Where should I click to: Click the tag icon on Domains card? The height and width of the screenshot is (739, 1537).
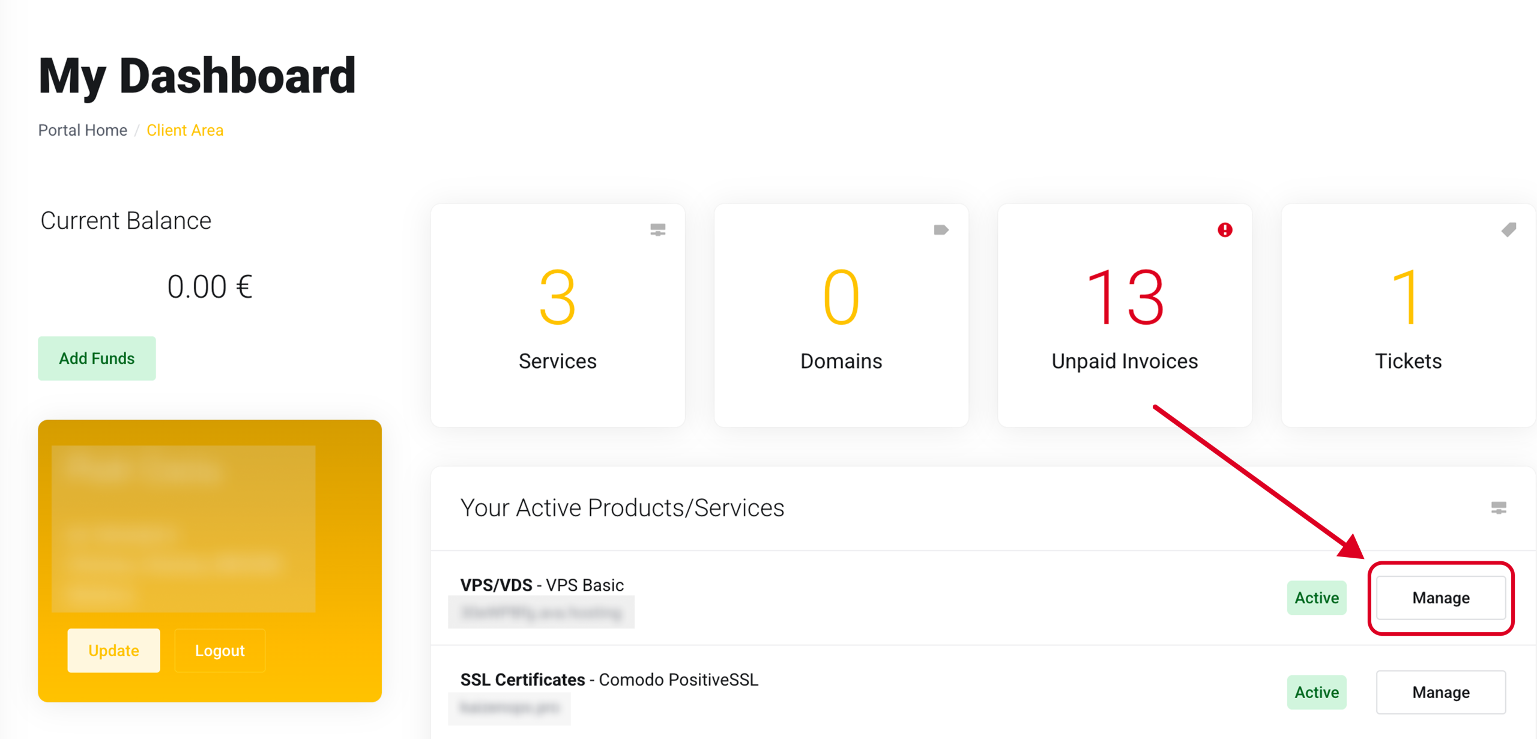pyautogui.click(x=941, y=230)
